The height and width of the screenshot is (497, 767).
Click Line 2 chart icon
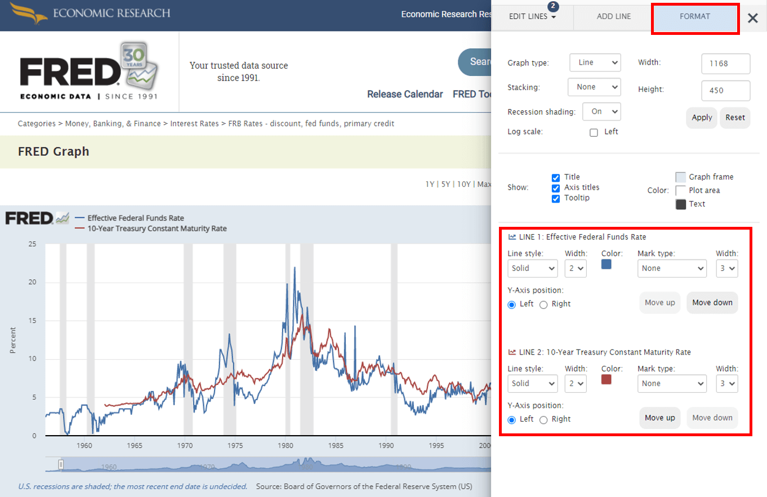click(512, 352)
